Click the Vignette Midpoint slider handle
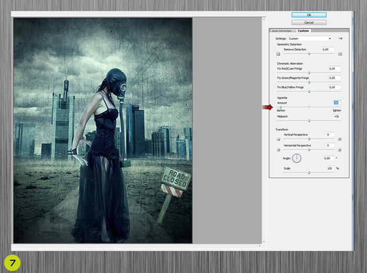This screenshot has width=367, height=273. [x=309, y=121]
